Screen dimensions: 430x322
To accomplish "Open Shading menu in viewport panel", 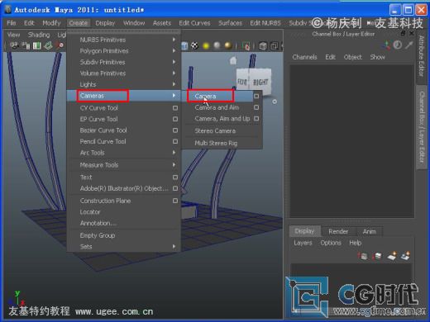I will click(x=39, y=35).
